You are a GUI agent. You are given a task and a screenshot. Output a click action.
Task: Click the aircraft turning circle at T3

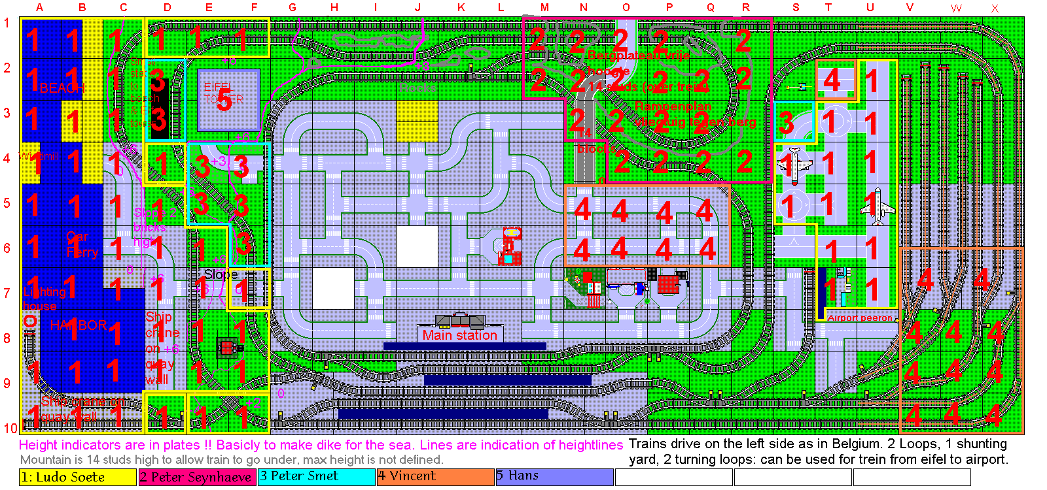pyautogui.click(x=836, y=120)
